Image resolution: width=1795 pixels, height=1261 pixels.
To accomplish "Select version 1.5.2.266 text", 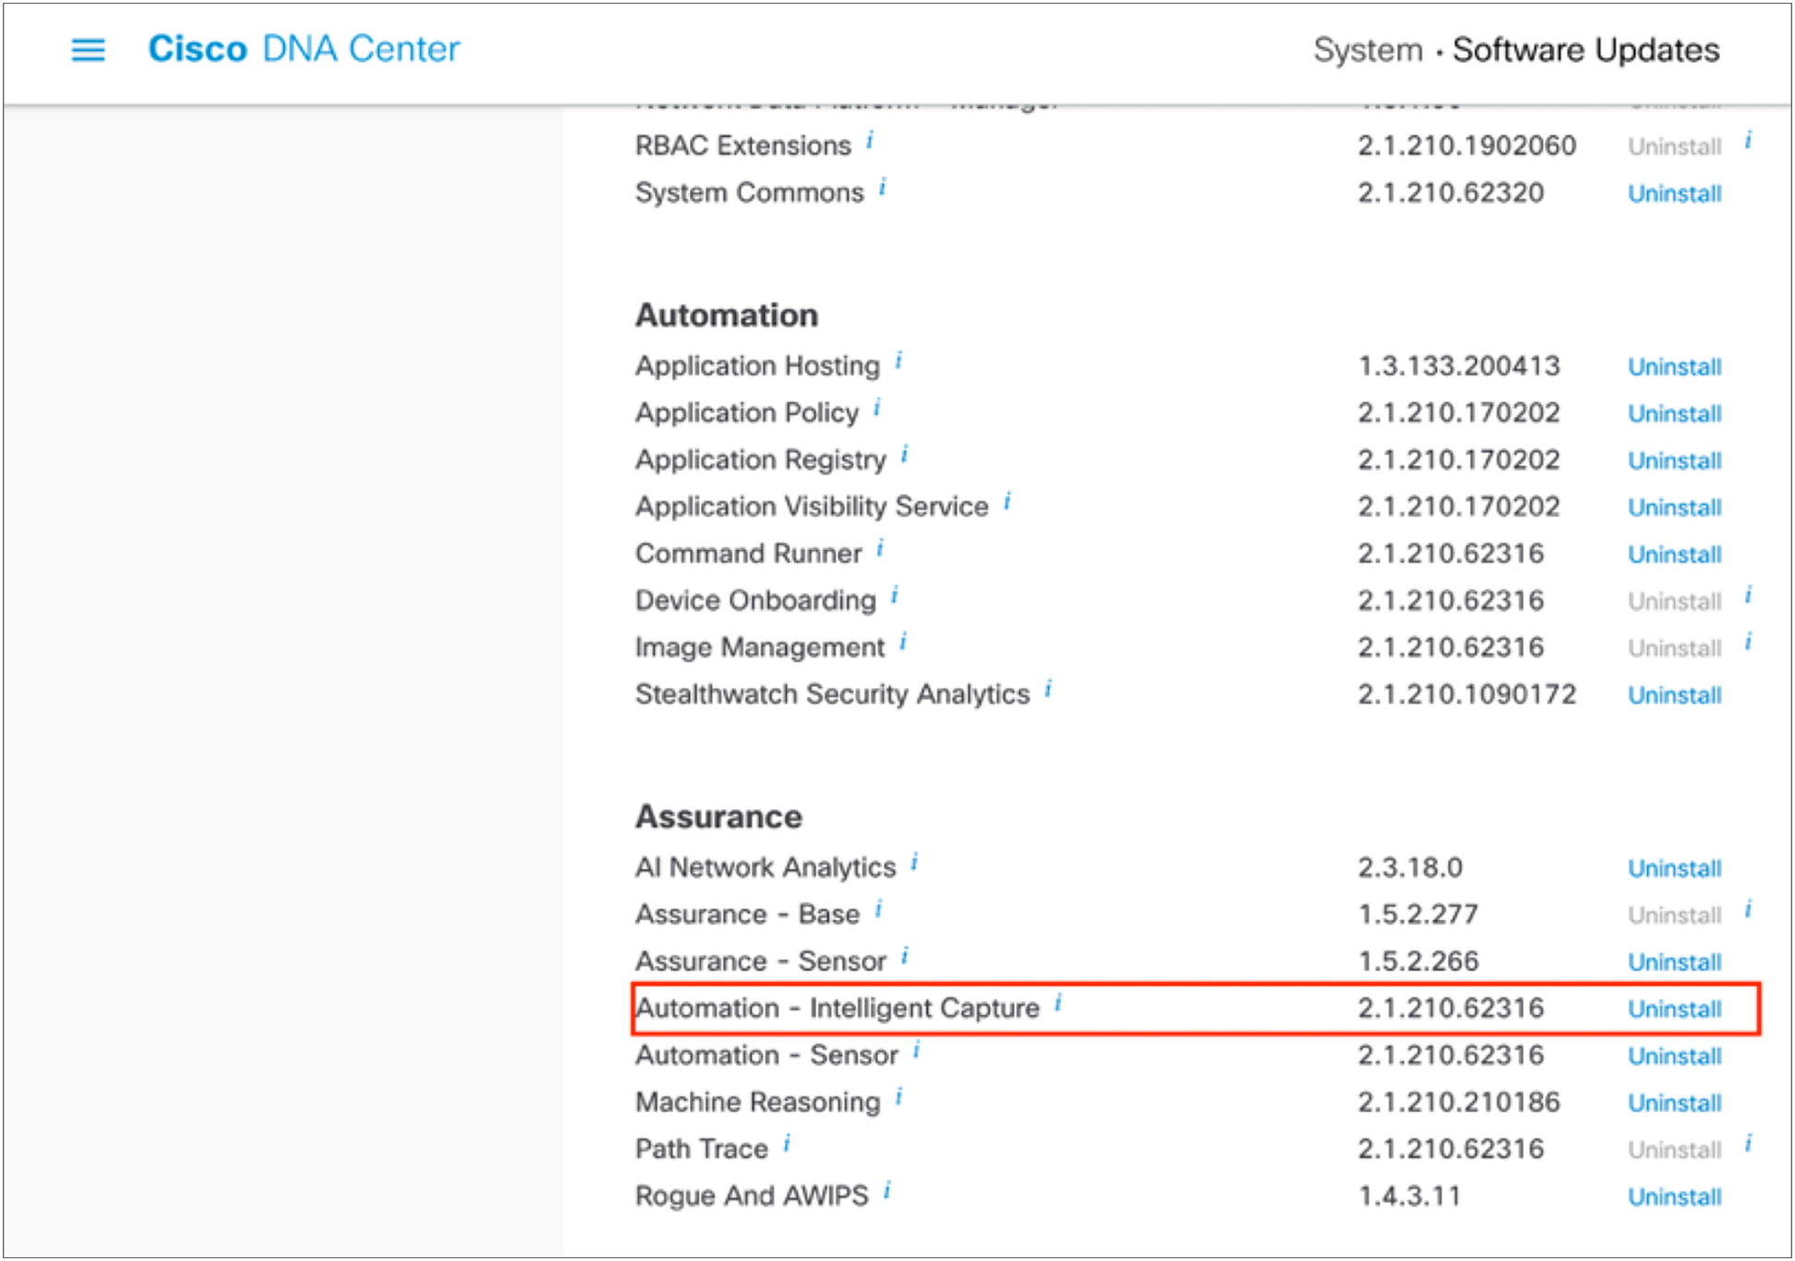I will tap(1418, 961).
